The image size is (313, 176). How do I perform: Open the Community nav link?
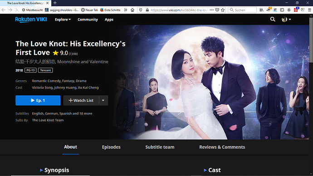point(88,20)
